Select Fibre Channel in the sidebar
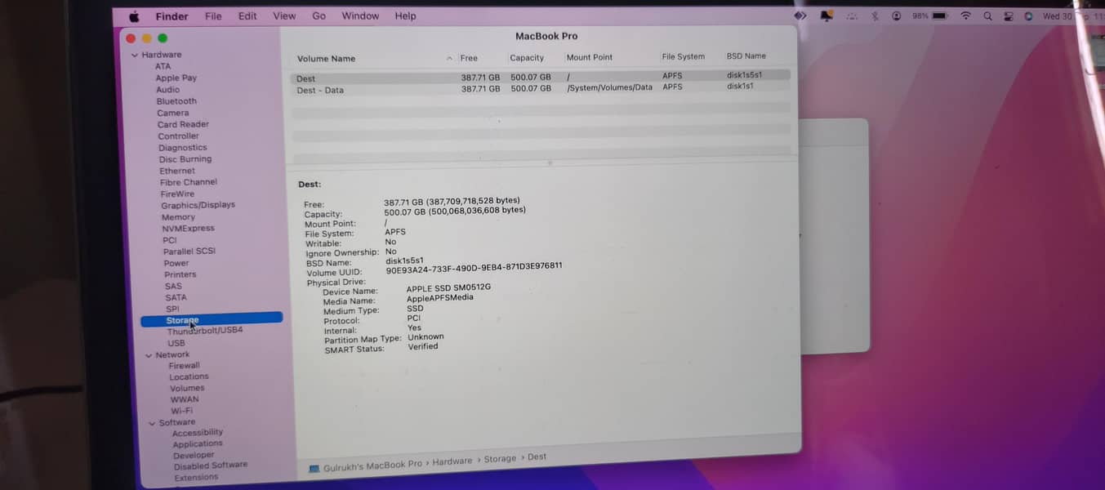This screenshot has height=490, width=1105. (189, 182)
